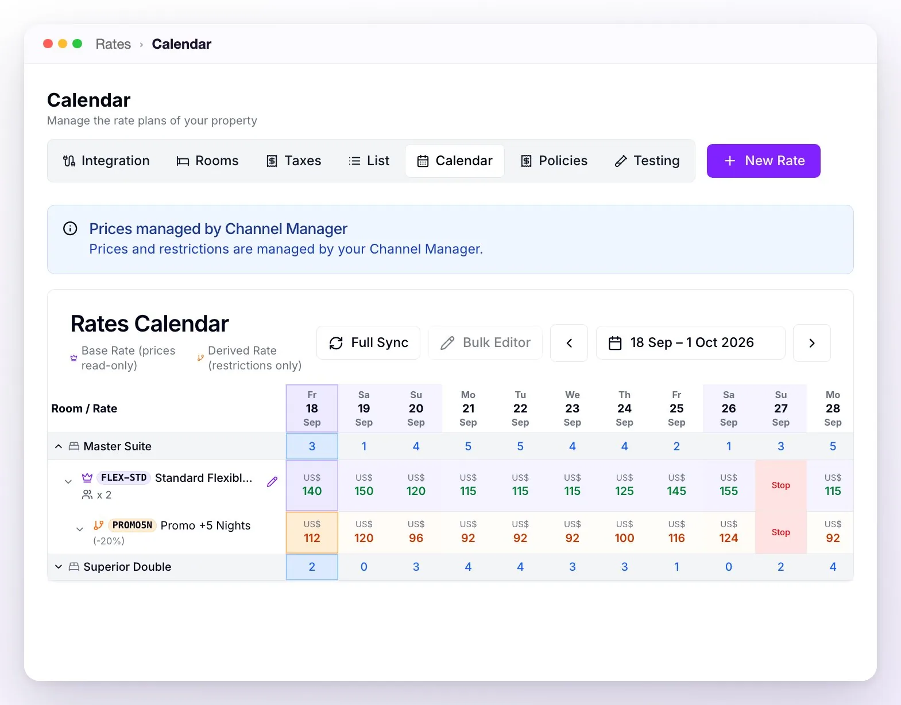The width and height of the screenshot is (901, 705).
Task: Go to the next date range
Action: point(812,343)
